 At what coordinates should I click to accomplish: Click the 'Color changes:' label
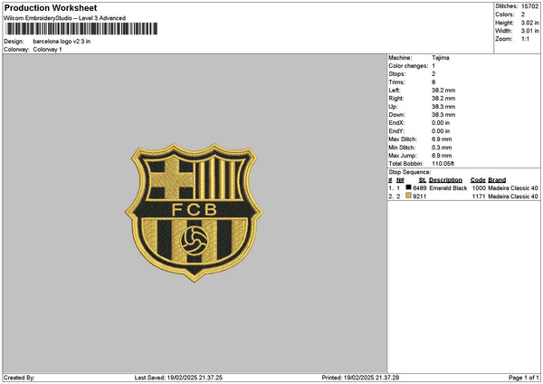click(x=408, y=66)
